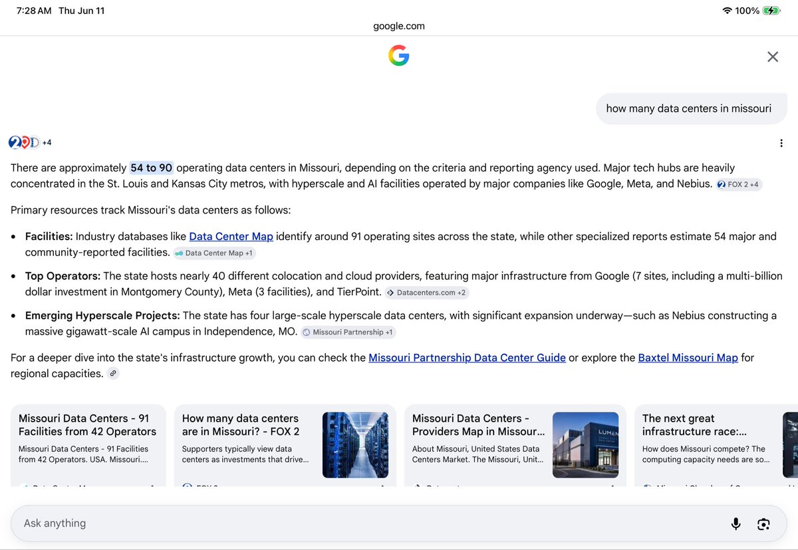Tap the 'Facilities:' bullet heading
Image resolution: width=798 pixels, height=550 pixels.
49,236
